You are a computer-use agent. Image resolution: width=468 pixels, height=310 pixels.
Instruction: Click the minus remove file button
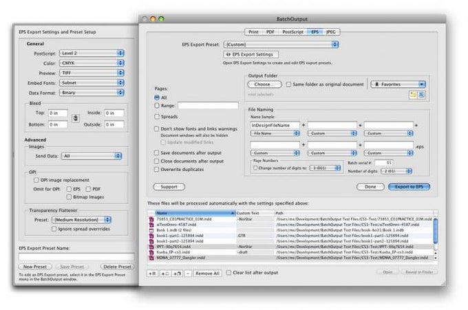point(188,274)
